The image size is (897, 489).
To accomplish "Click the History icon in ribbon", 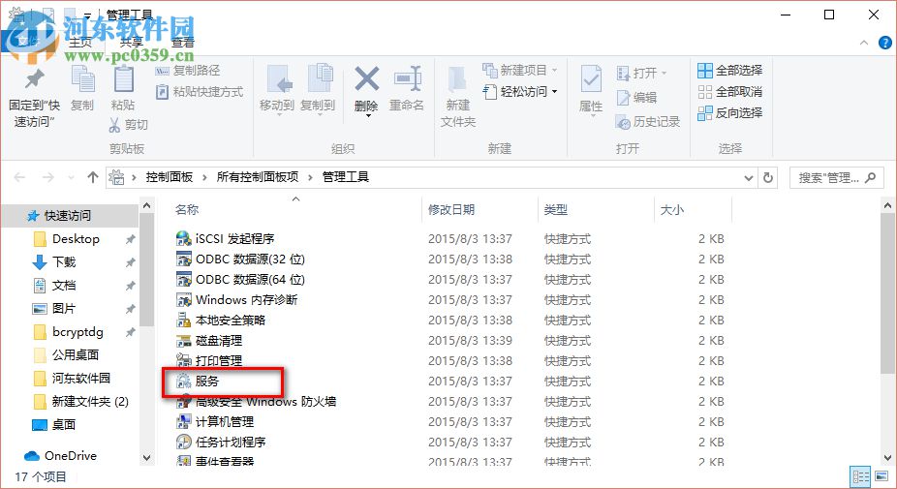I will pyautogui.click(x=623, y=122).
